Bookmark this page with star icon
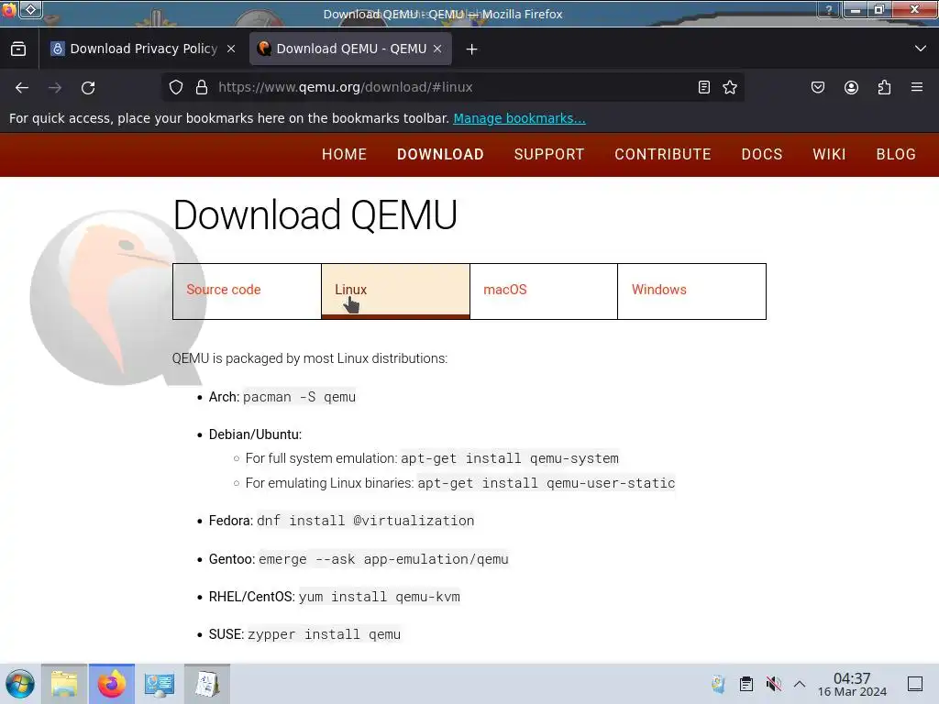 point(730,87)
